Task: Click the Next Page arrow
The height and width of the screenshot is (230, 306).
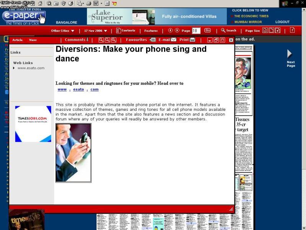Action: [x=290, y=58]
